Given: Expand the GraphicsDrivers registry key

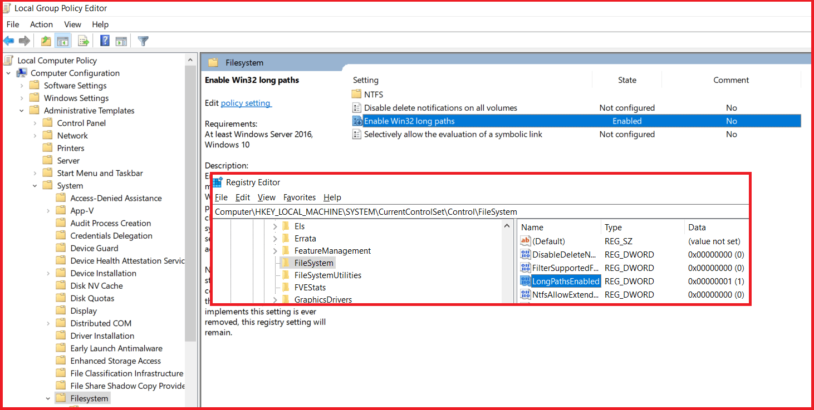Looking at the screenshot, I should pos(275,300).
